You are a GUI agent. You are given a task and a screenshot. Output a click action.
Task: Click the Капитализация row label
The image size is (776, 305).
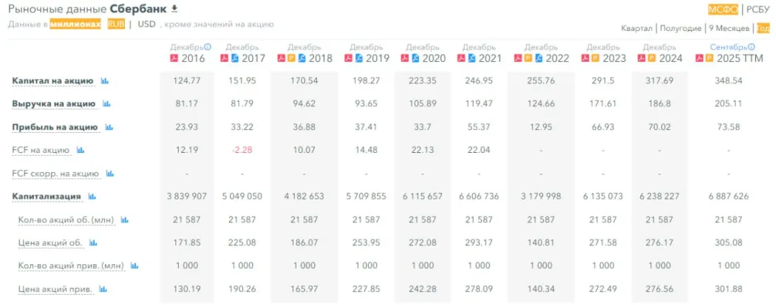click(x=47, y=196)
